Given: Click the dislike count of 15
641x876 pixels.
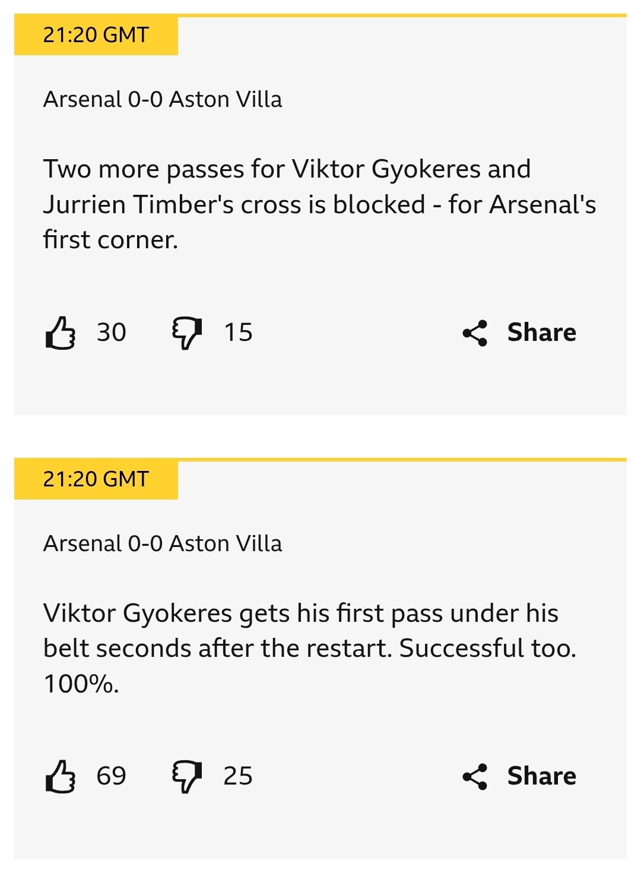Looking at the screenshot, I should (x=238, y=333).
